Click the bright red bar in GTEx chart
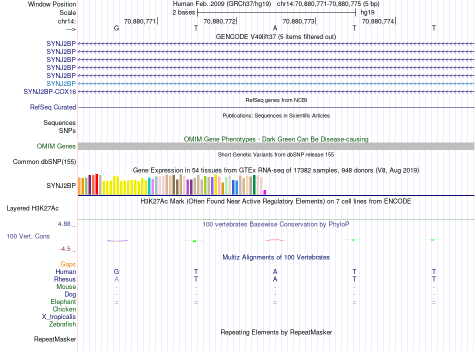Image resolution: width=475 pixels, height=351 pixels. [x=96, y=184]
